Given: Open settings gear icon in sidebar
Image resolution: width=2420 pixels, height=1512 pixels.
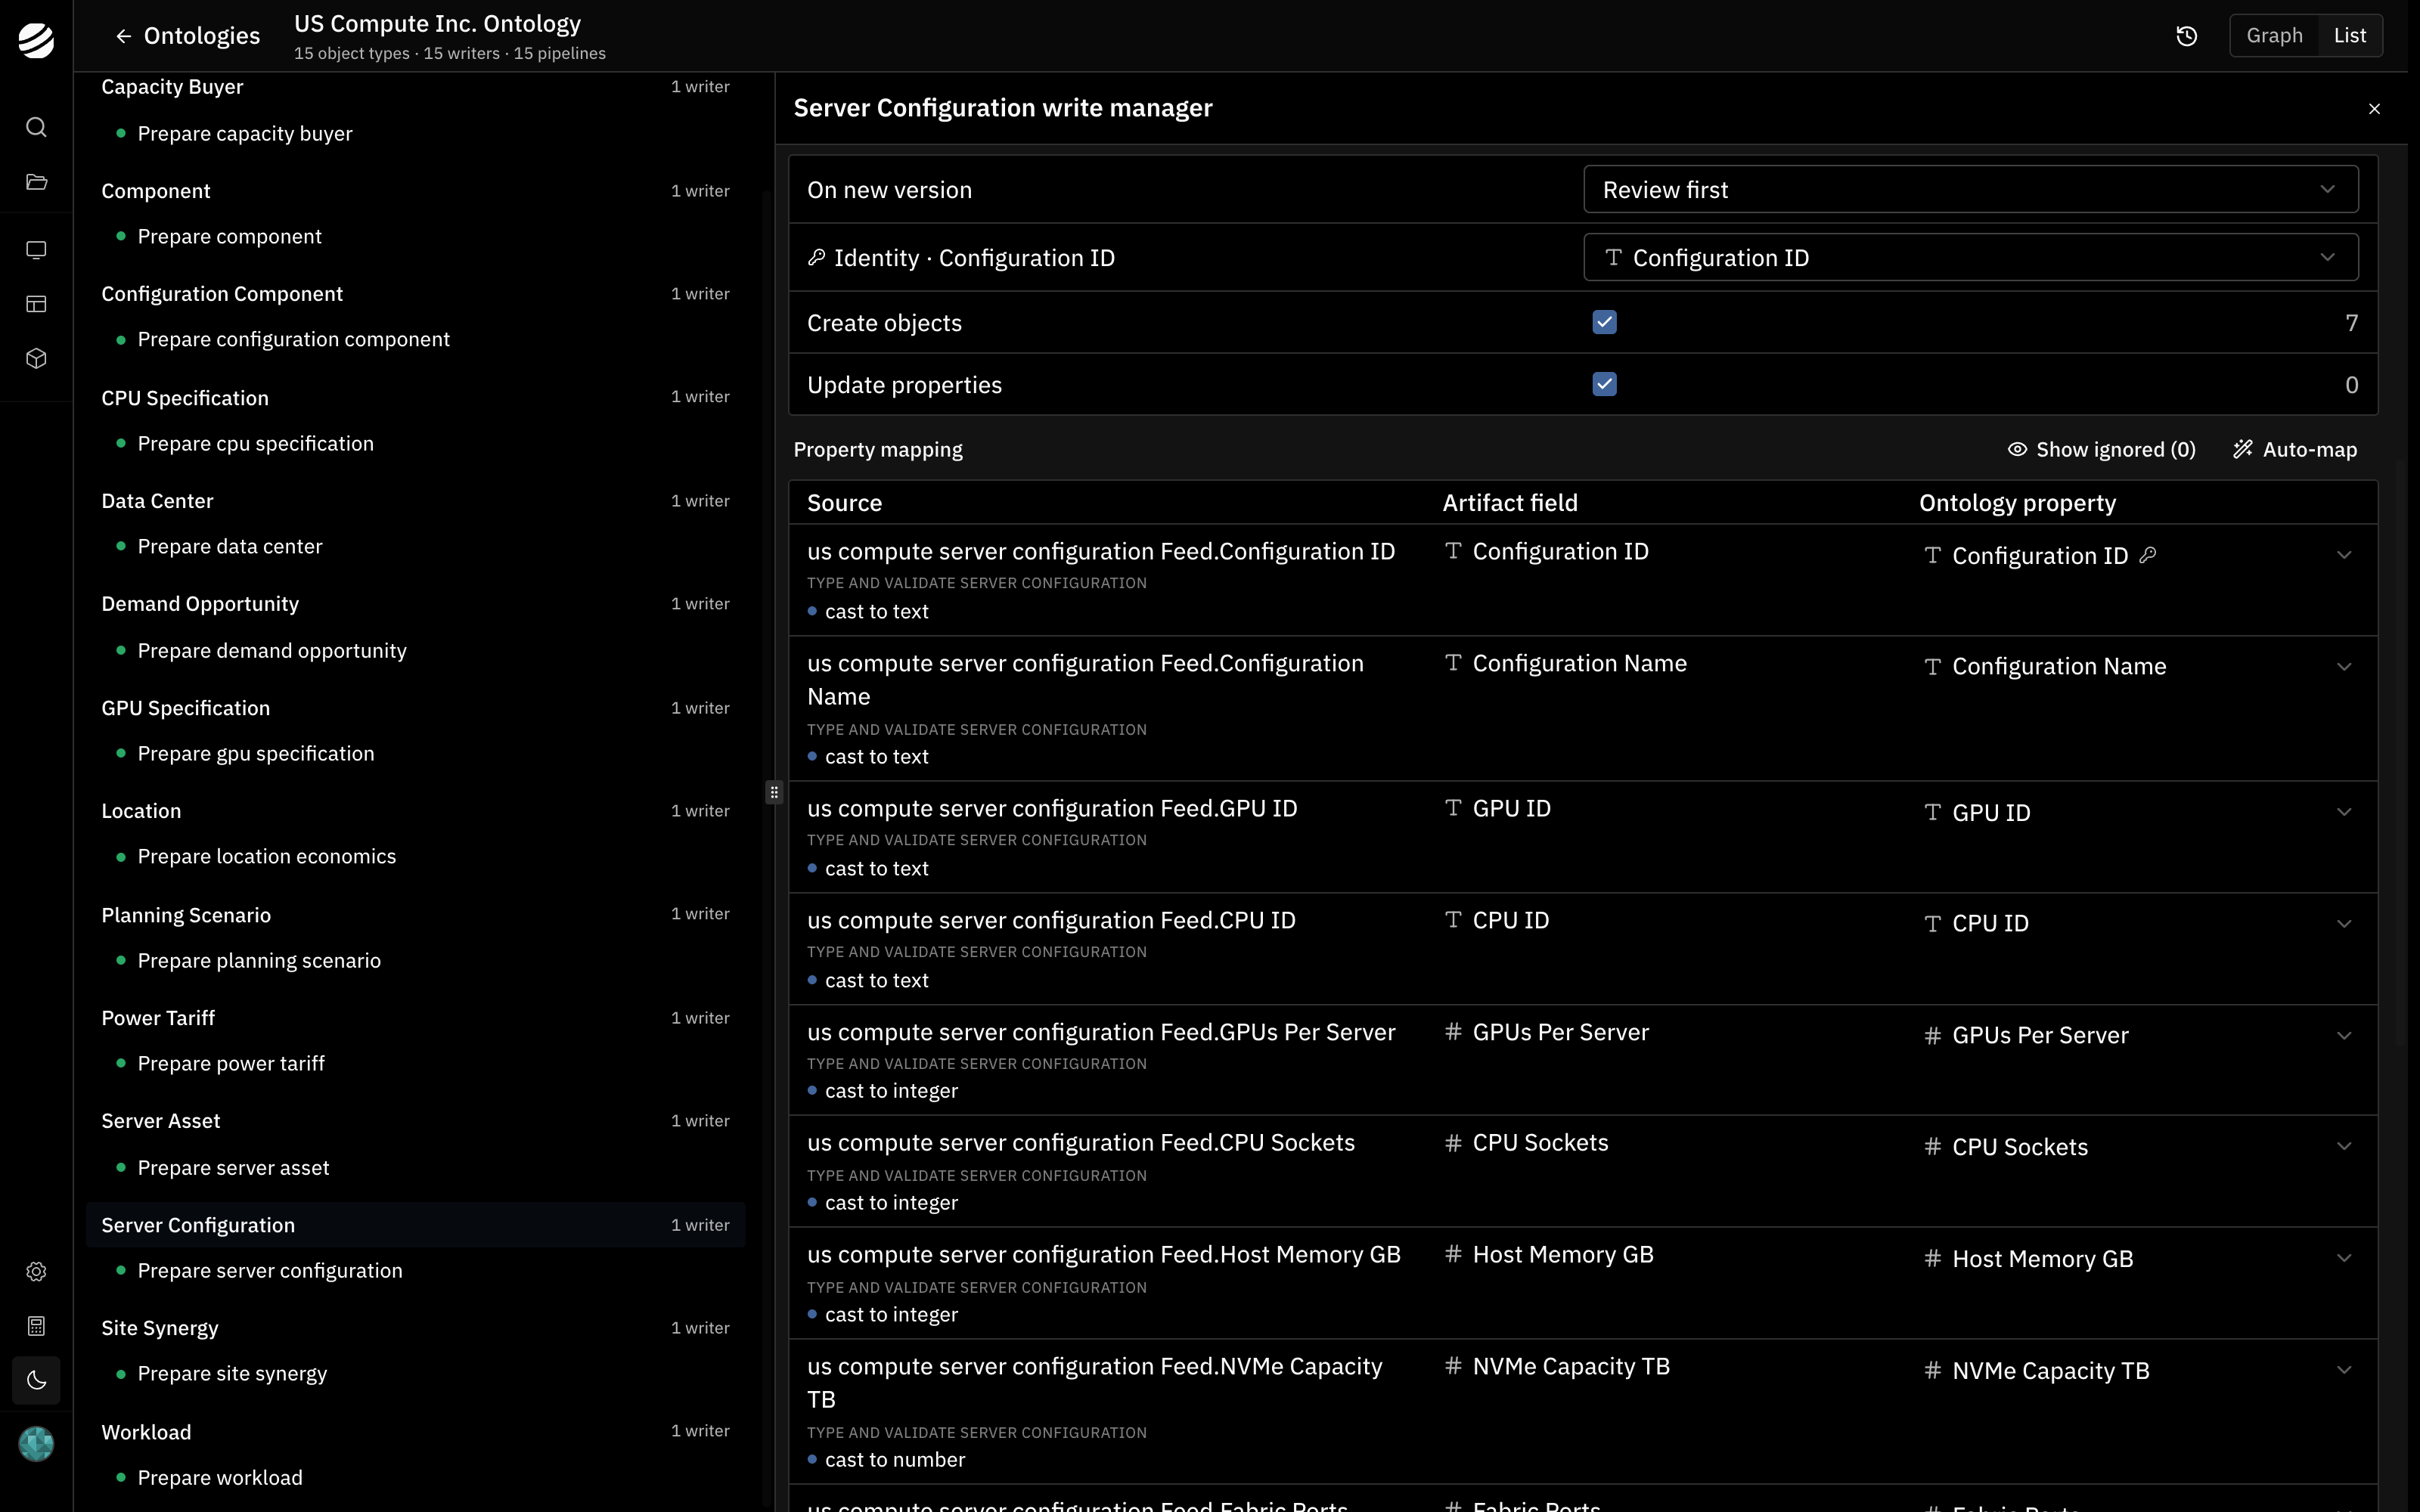Looking at the screenshot, I should click(x=36, y=1272).
